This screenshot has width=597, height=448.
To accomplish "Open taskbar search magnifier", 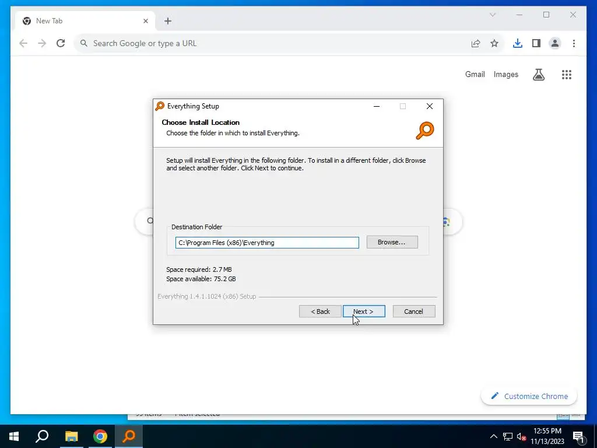I will pyautogui.click(x=42, y=436).
